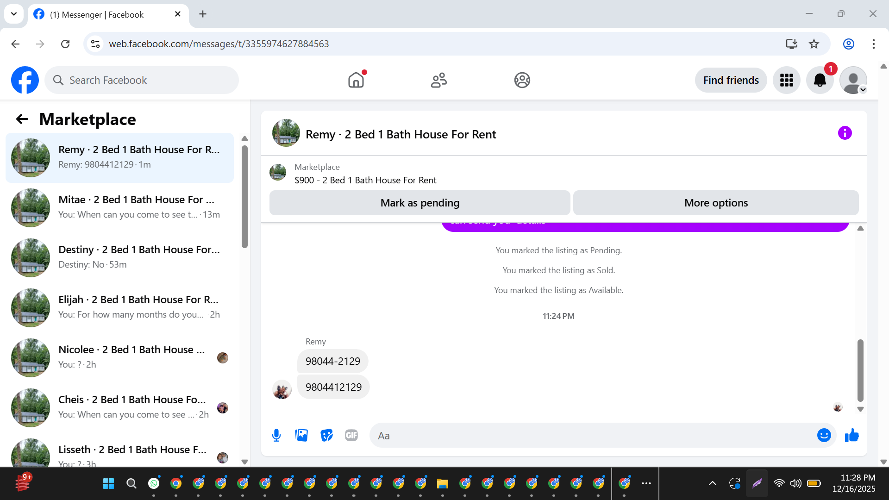Open the Wi-Fi network icon in tray
The height and width of the screenshot is (500, 889).
click(x=779, y=483)
